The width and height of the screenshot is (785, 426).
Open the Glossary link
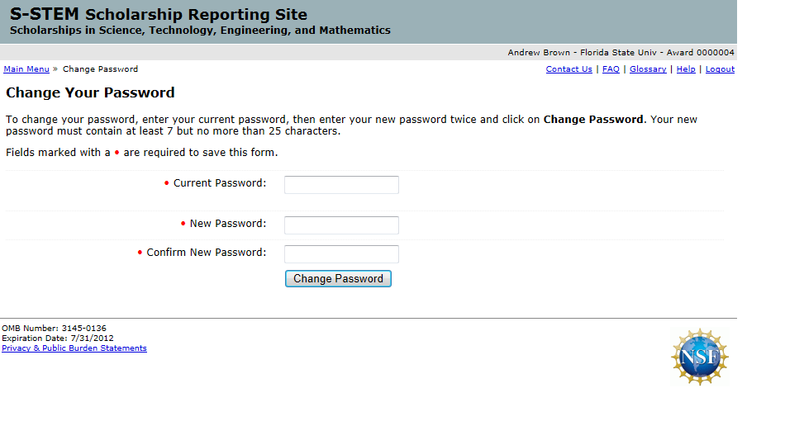coord(648,69)
